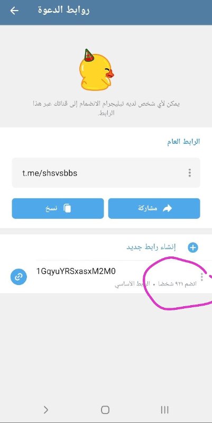Open options menu for the t.me/shsvsbbs link
This screenshot has width=212, height=423.
(190, 173)
